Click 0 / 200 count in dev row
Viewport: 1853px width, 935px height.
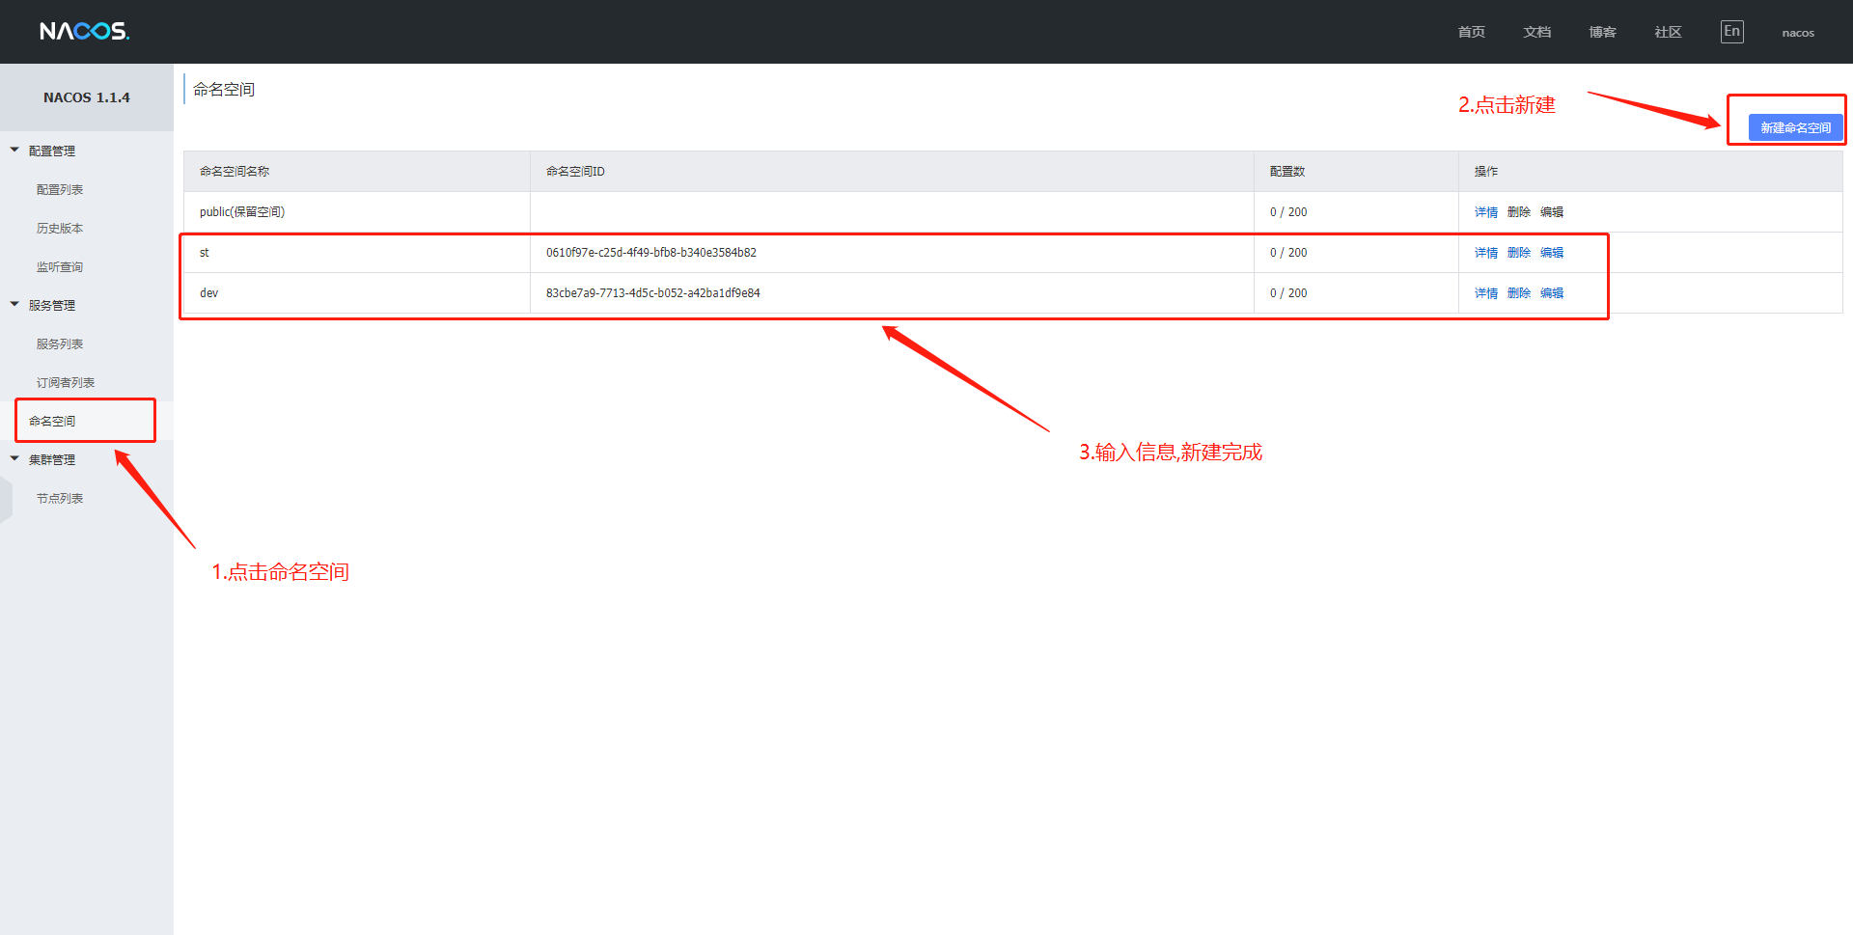pyautogui.click(x=1288, y=293)
